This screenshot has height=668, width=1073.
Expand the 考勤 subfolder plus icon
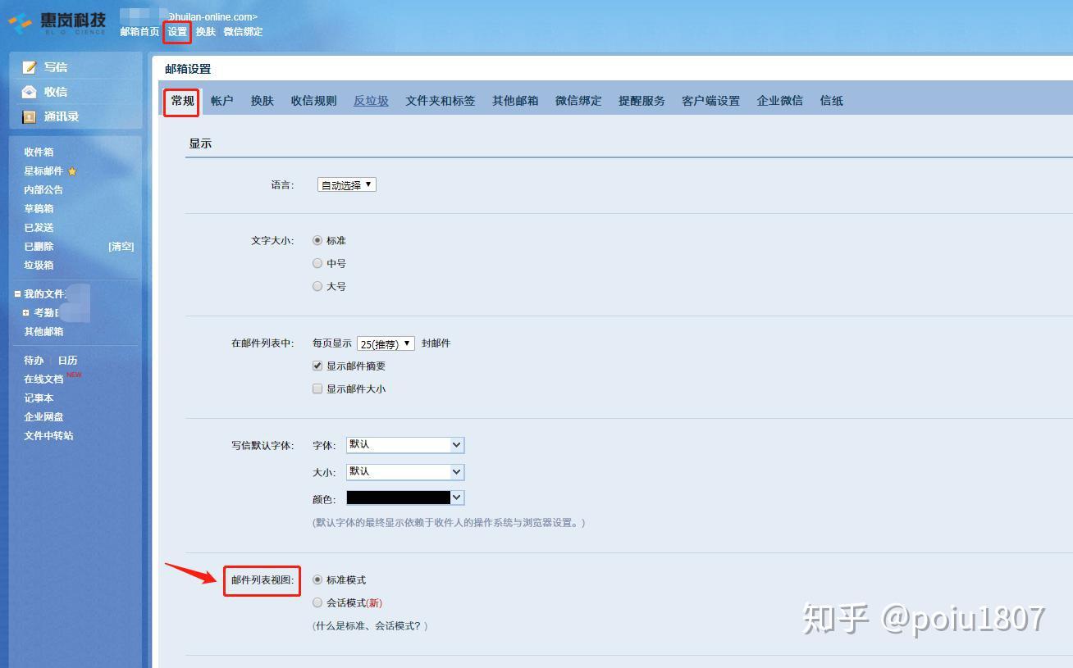tap(26, 312)
